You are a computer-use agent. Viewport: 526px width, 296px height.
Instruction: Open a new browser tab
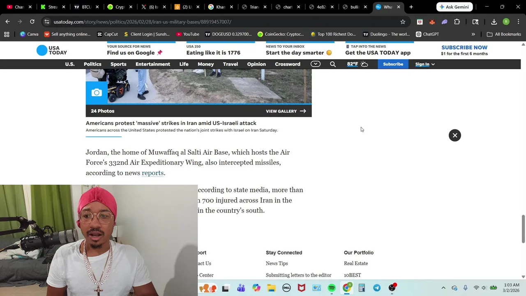coord(411,7)
